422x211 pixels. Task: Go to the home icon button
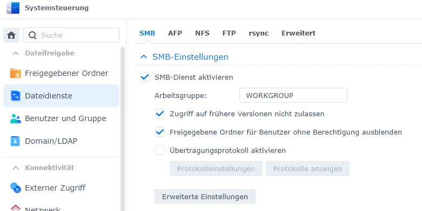click(x=11, y=35)
